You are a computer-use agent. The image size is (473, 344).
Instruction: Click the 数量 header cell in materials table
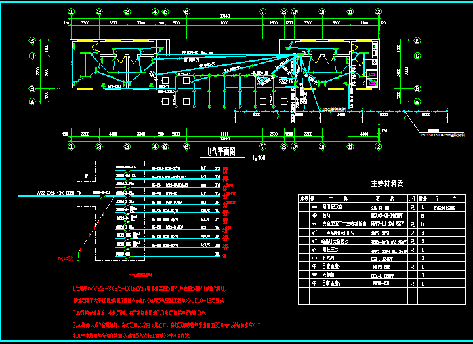point(423,199)
